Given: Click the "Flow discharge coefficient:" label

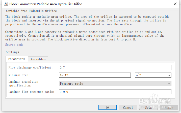Looking at the screenshot, I should click(x=31, y=67).
